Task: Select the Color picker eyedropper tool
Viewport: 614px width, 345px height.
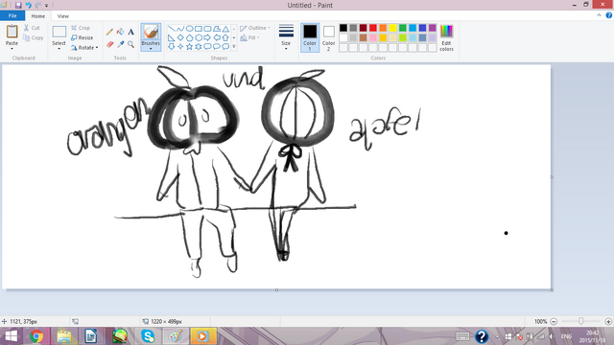Action: [x=121, y=44]
